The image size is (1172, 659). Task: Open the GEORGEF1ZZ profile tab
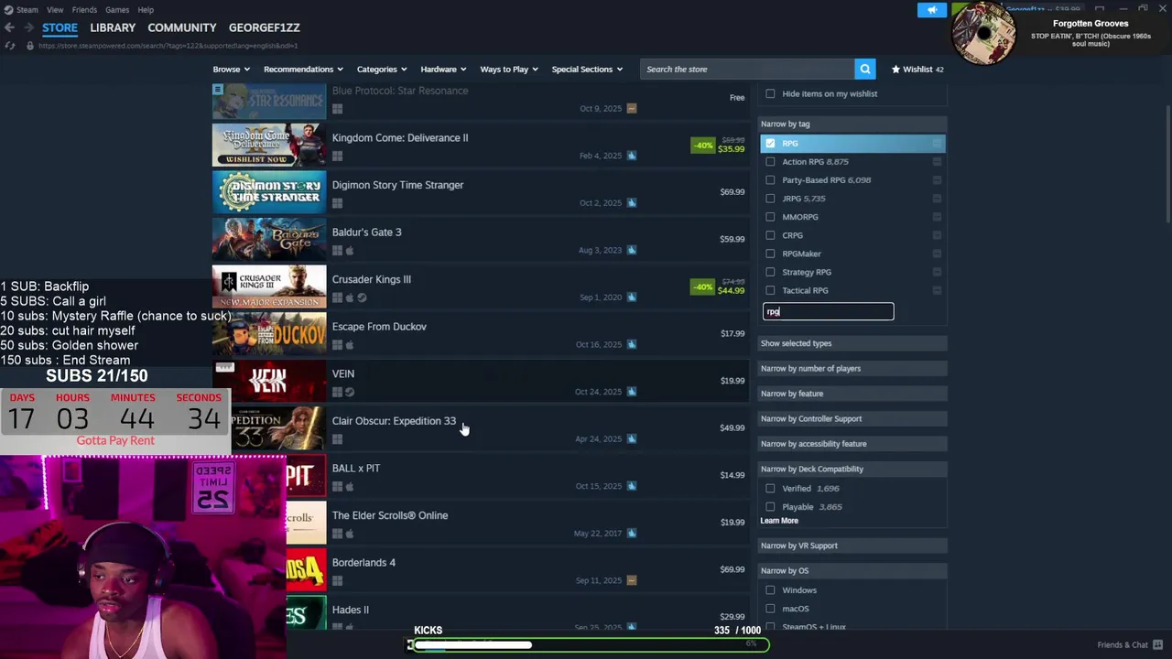click(x=265, y=27)
